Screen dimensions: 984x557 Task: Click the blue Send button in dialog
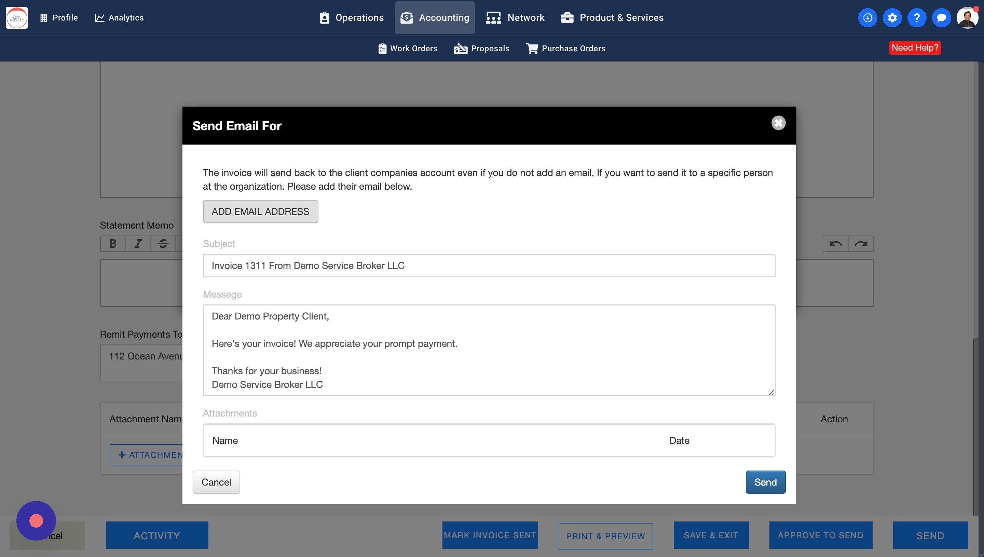coord(765,482)
